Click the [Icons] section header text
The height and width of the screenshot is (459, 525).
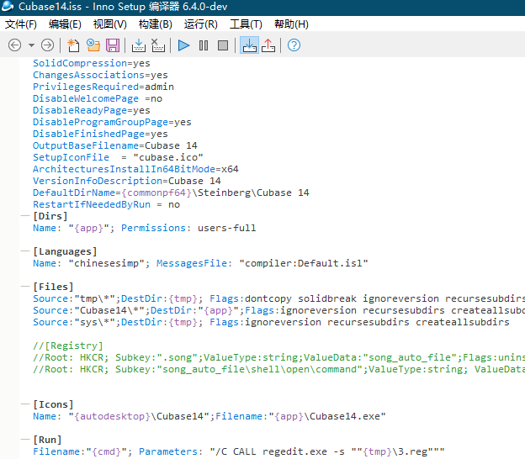(53, 404)
